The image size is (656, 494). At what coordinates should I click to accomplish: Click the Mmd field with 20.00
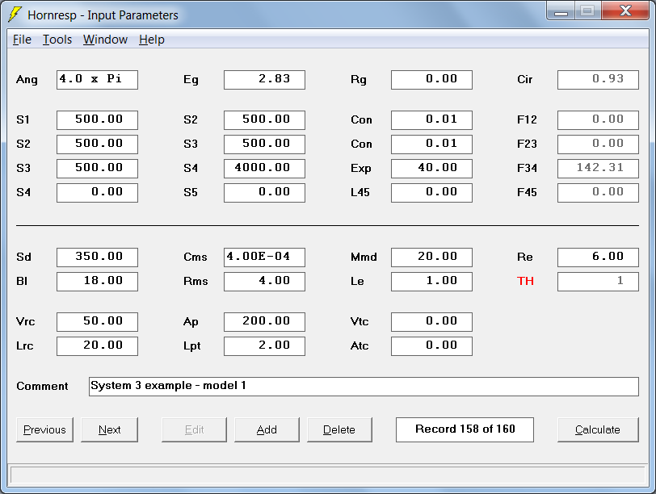tap(431, 257)
